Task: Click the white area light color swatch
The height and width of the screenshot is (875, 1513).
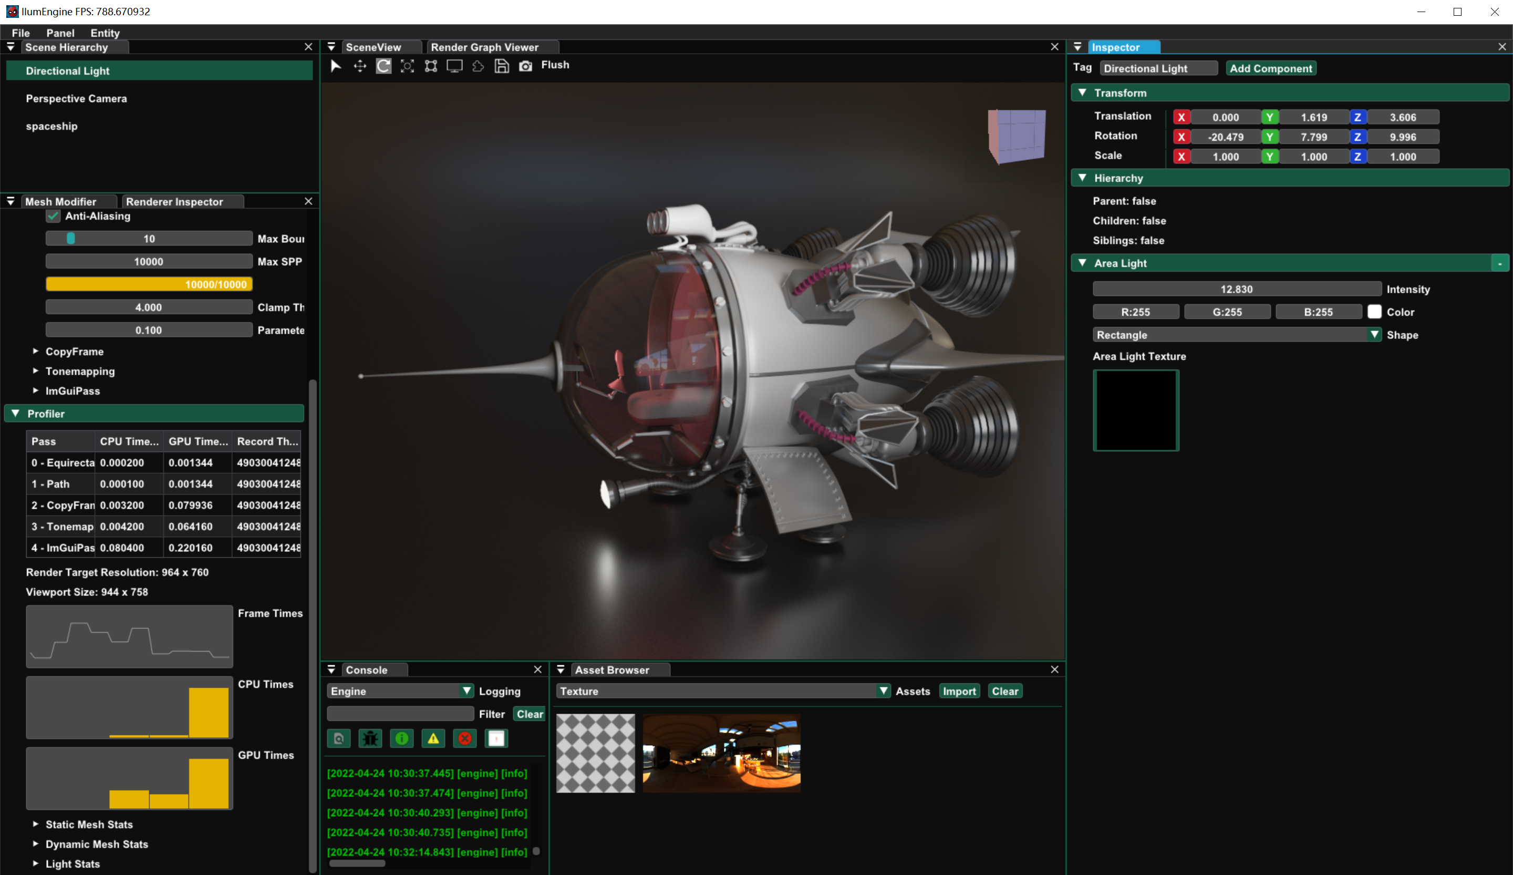Action: coord(1374,312)
